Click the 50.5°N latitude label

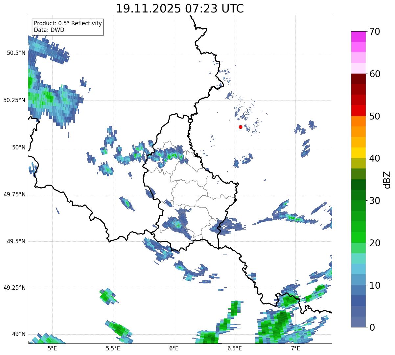coord(16,53)
